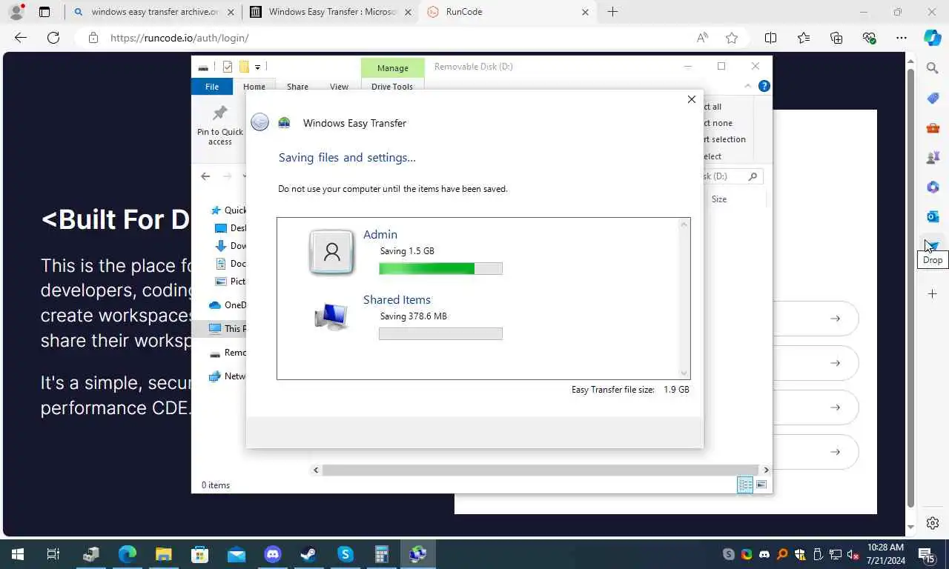The image size is (949, 569).
Task: Open Microsoft 365 icon in Edge sidebar
Action: [933, 187]
